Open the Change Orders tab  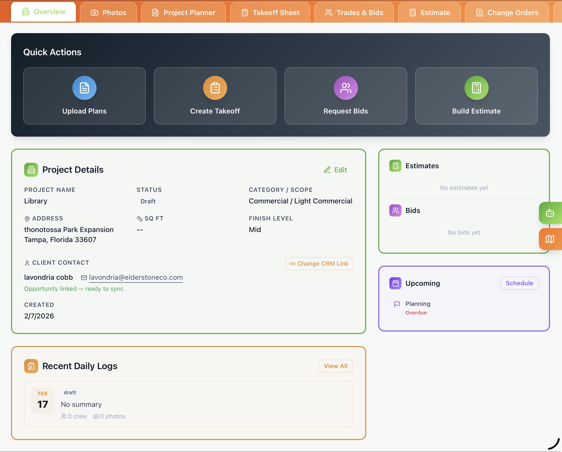507,13
